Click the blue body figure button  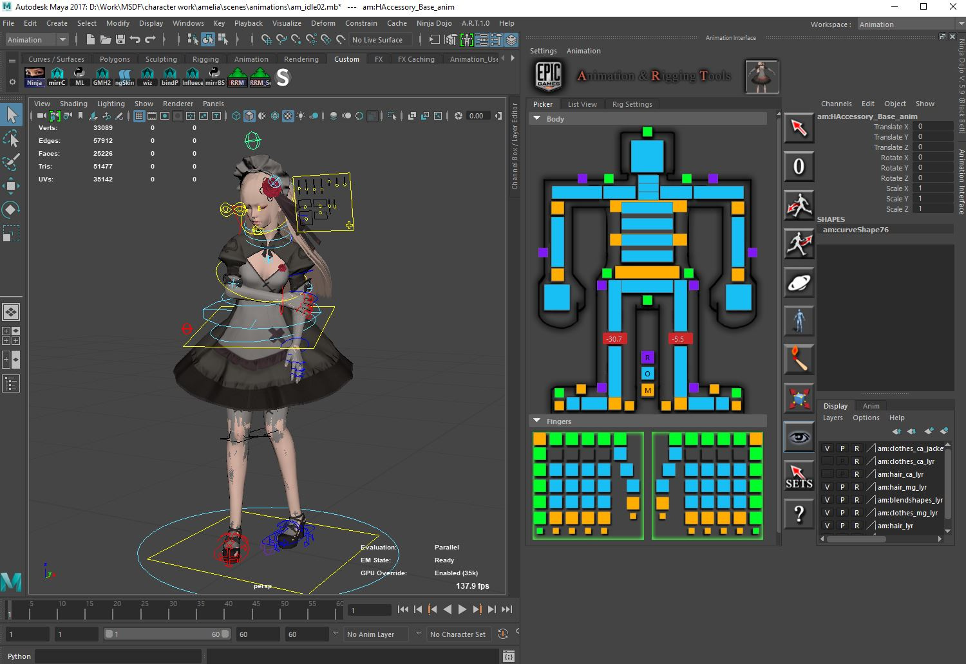click(799, 321)
